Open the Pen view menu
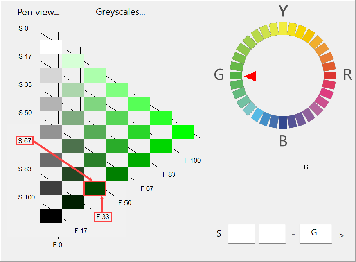The image size is (356, 262). point(39,12)
